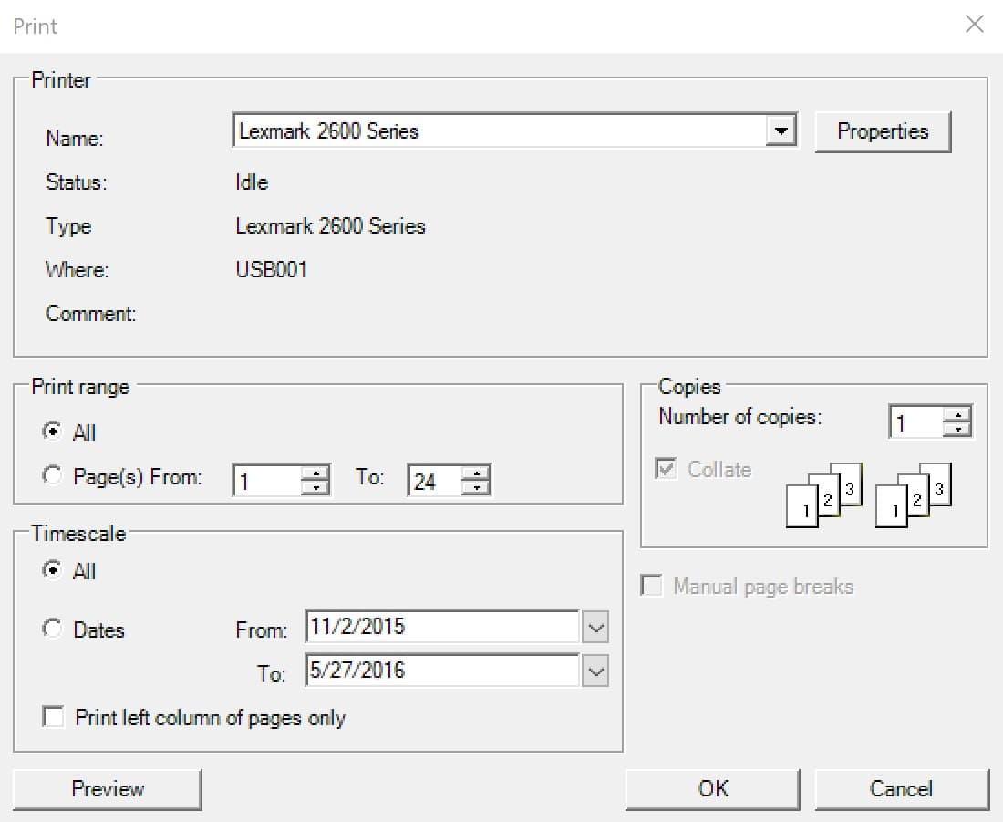Select the Dates radio button under Timescale
This screenshot has height=822, width=1003.
52,630
